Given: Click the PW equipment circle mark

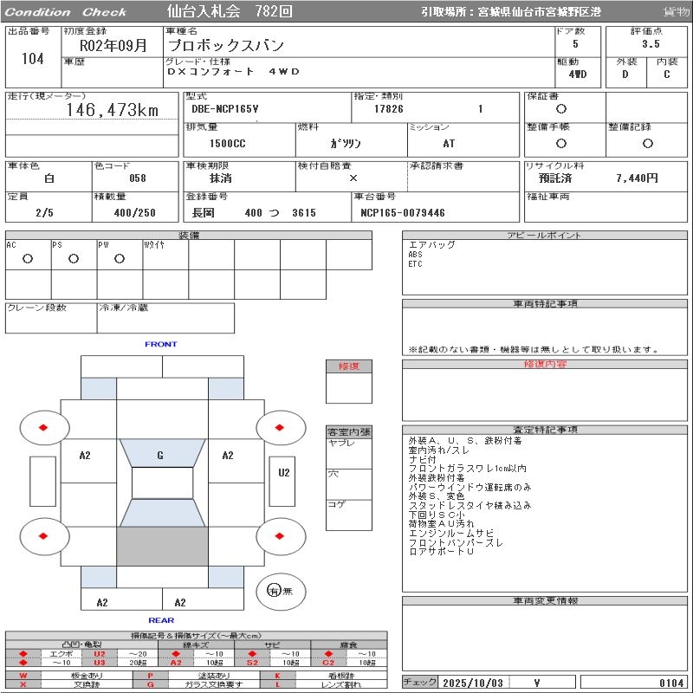Looking at the screenshot, I should pos(120,259).
